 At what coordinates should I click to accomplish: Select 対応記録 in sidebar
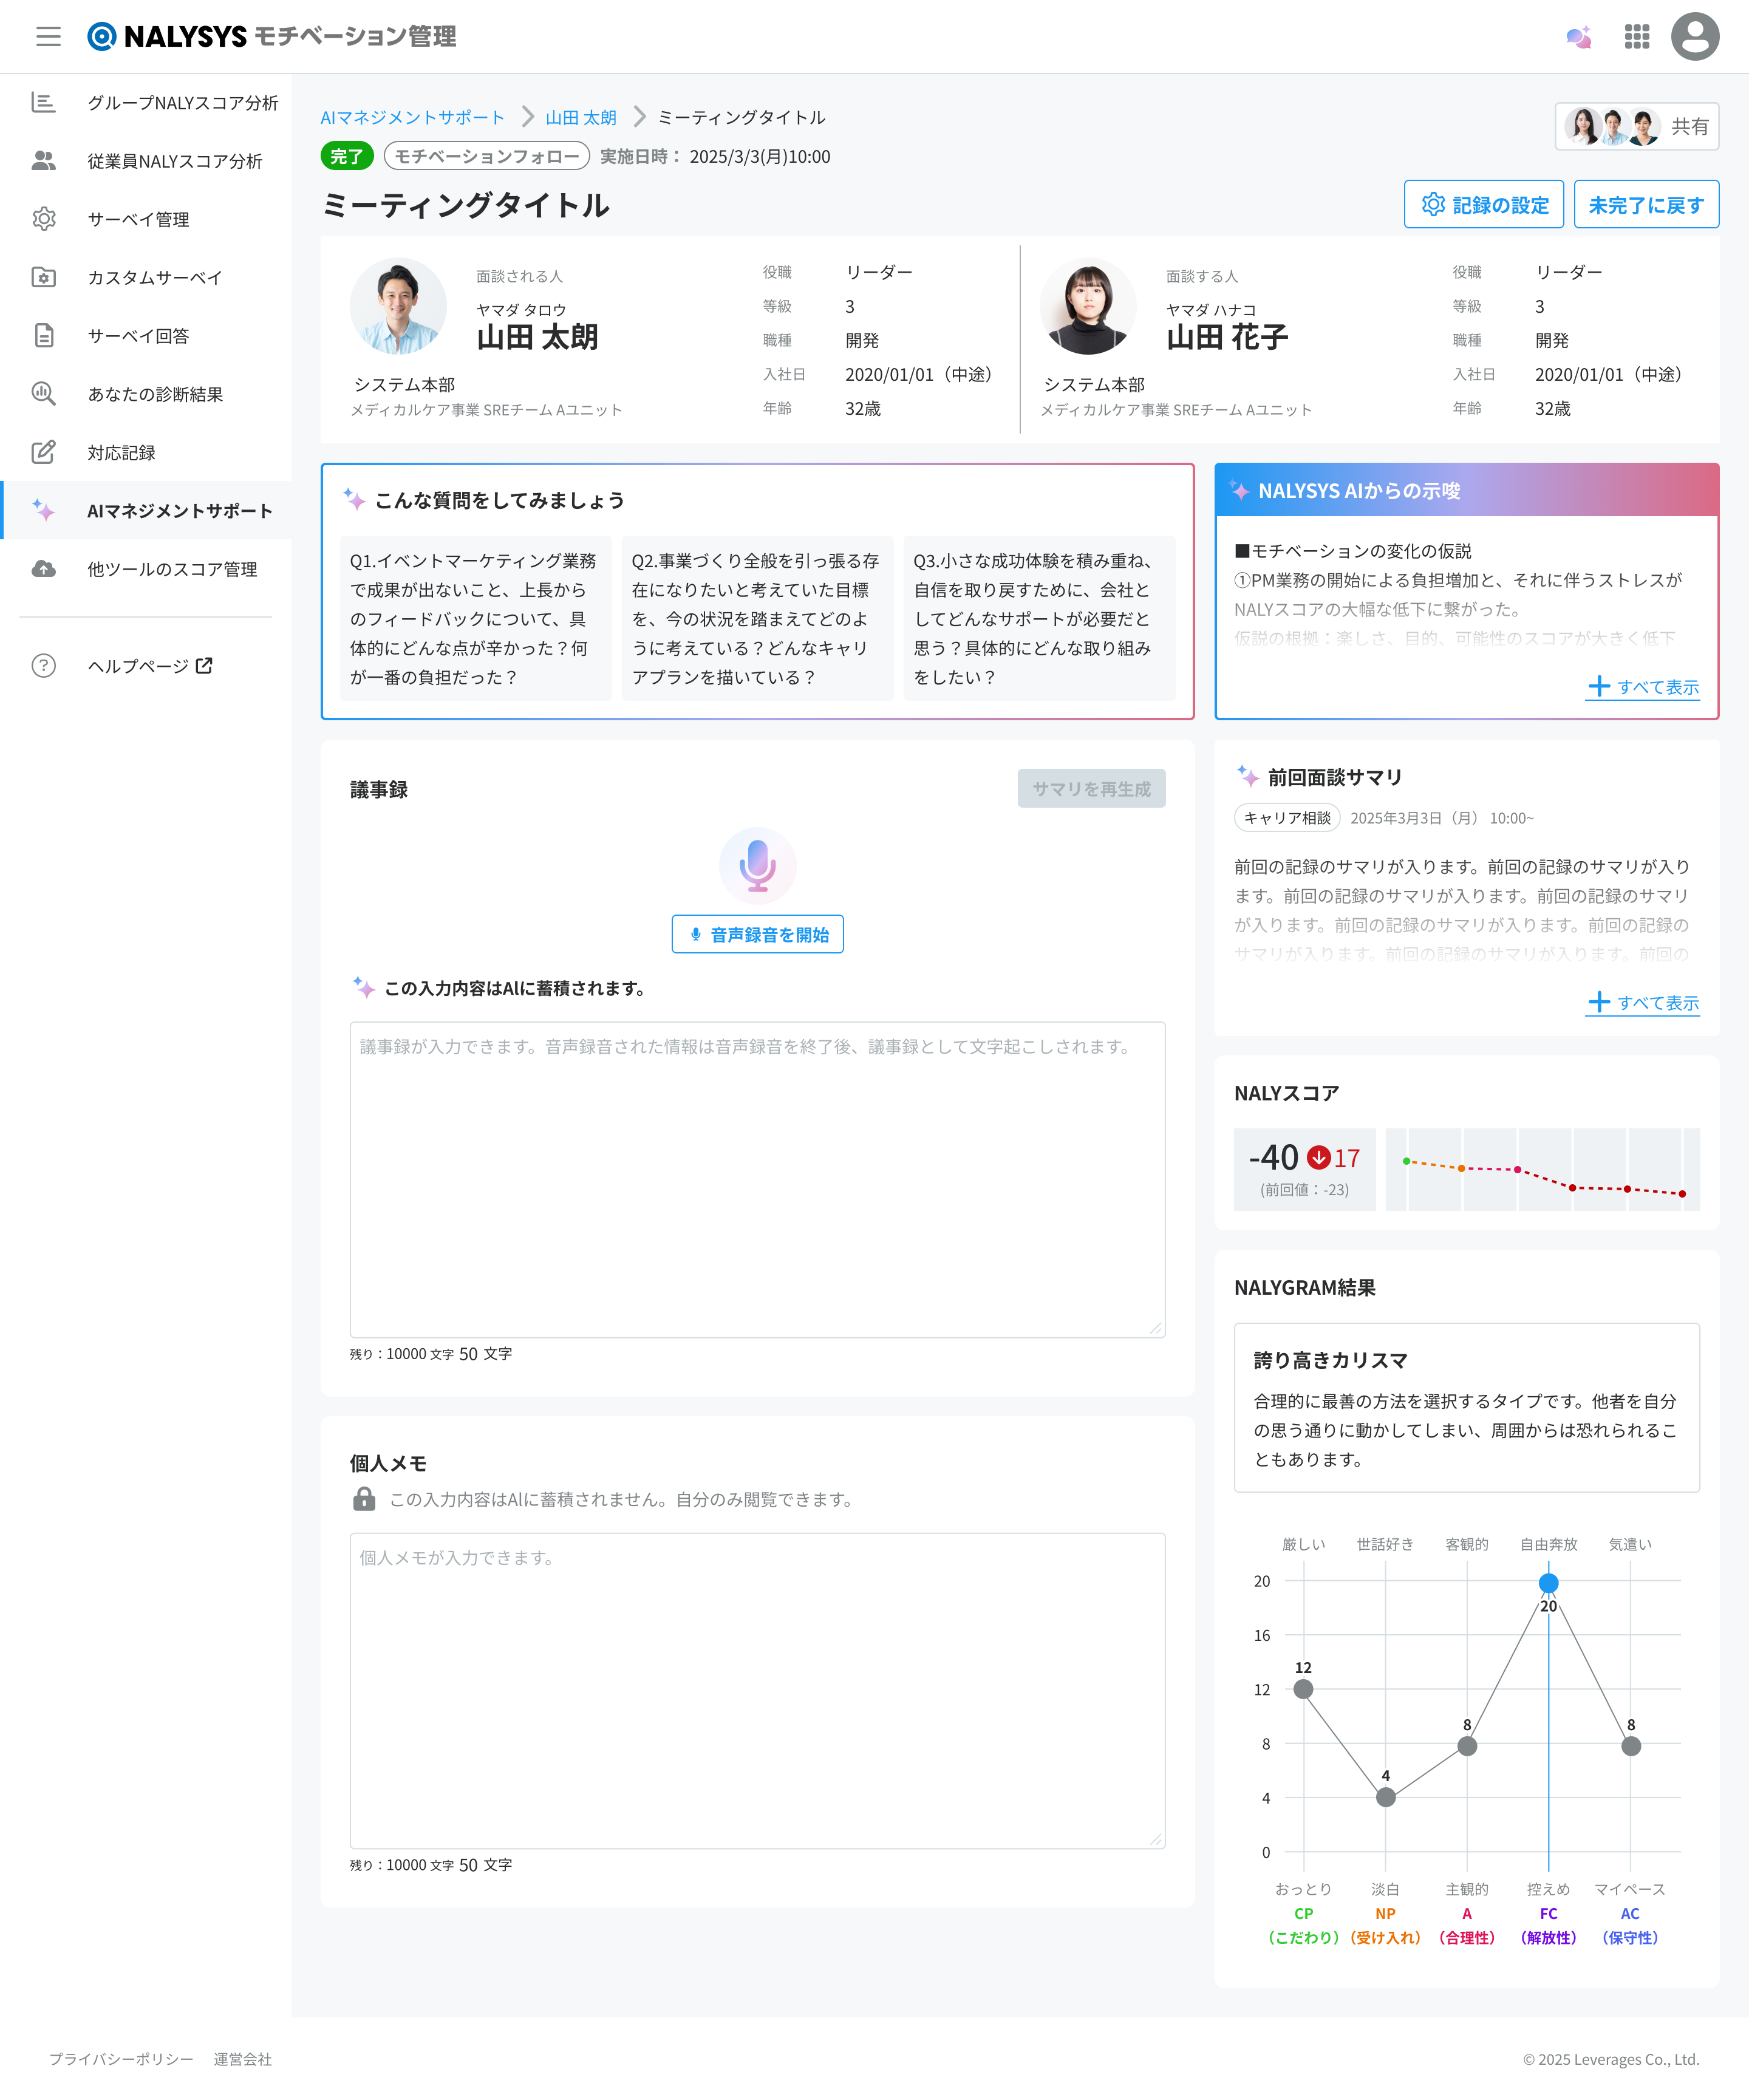tap(121, 453)
